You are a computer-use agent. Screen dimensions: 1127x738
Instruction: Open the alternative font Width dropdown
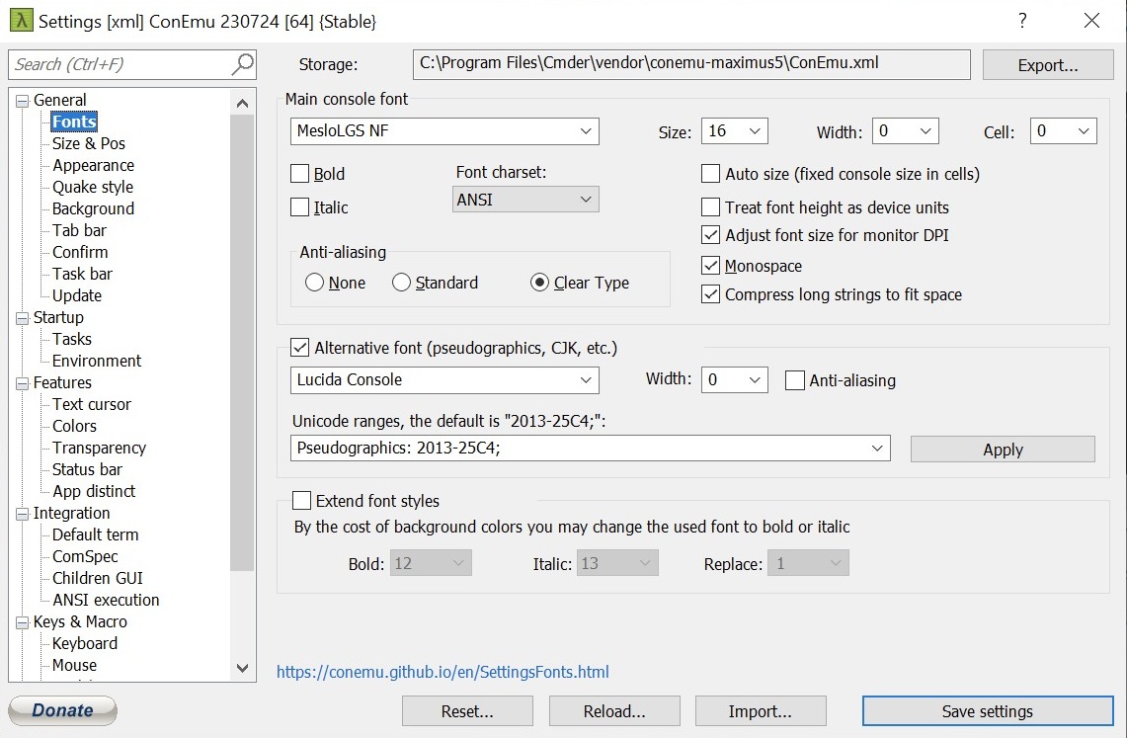[x=755, y=379]
